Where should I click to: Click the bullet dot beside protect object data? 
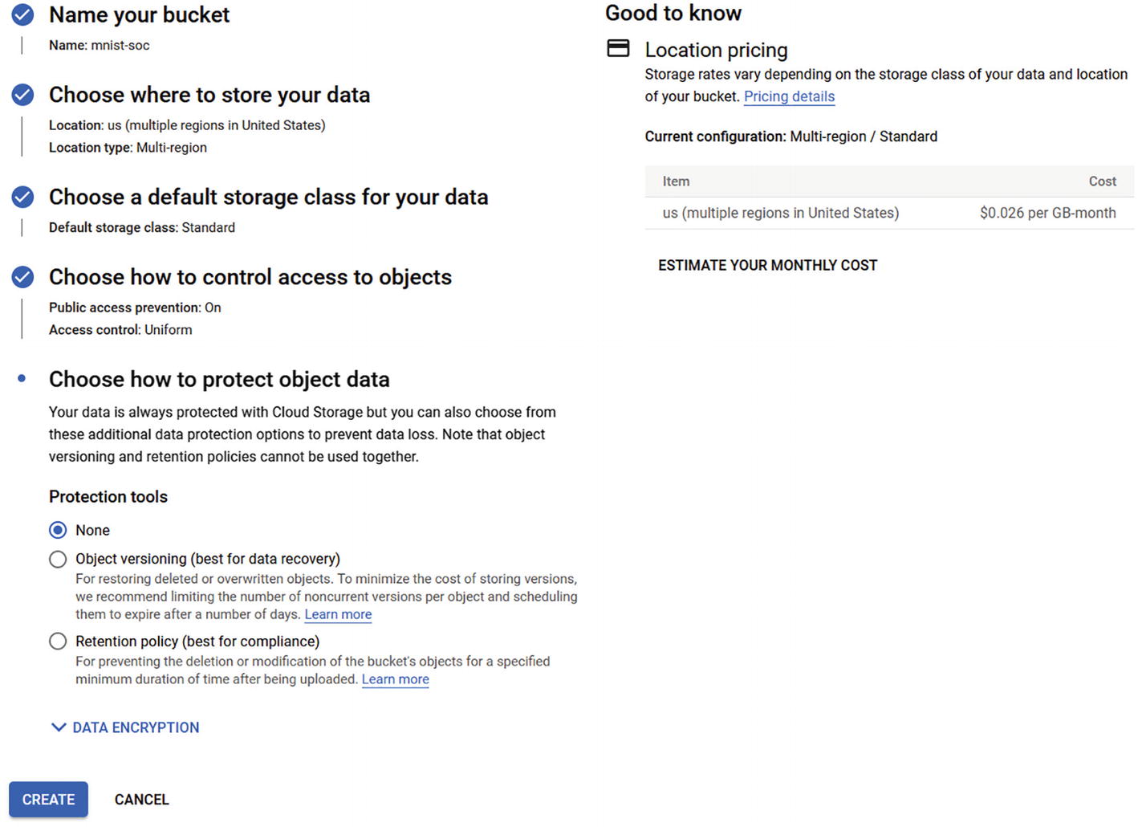pos(22,378)
